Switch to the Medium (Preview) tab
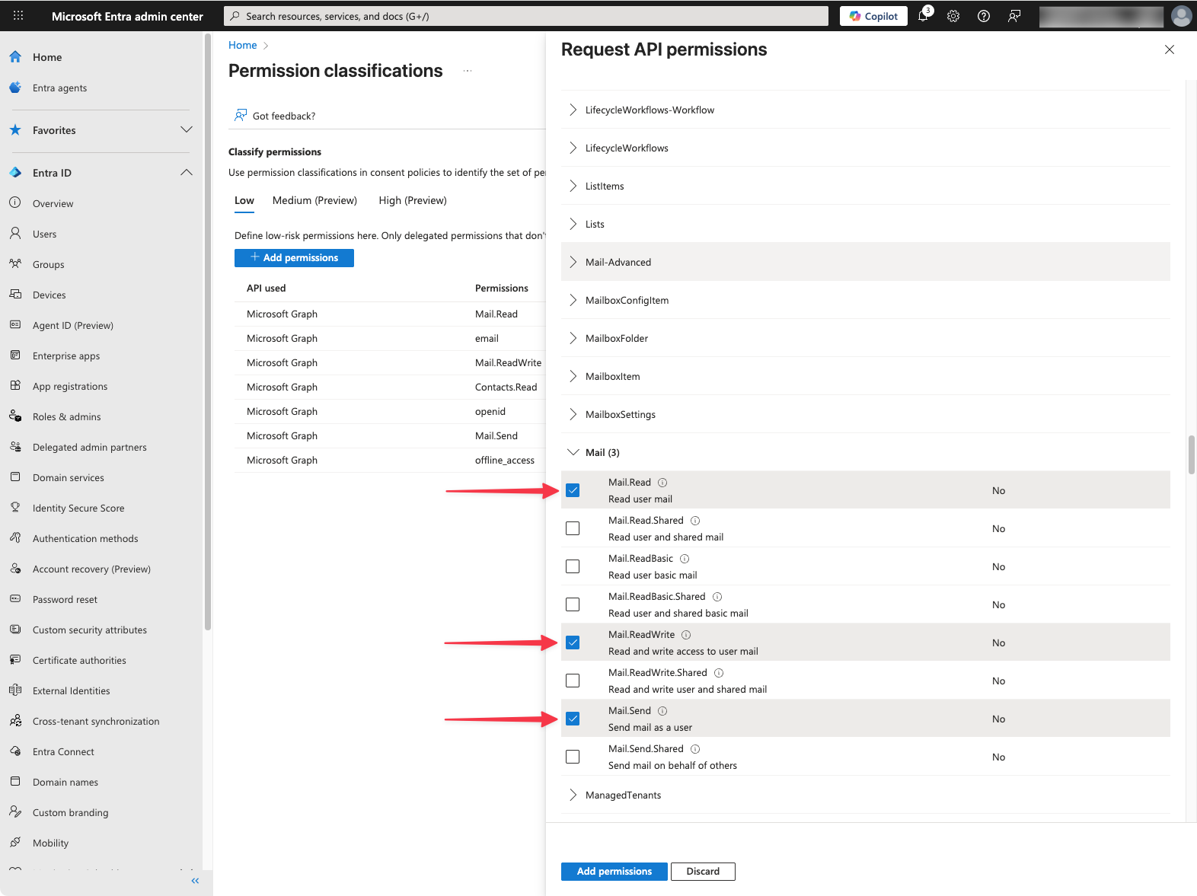 click(x=314, y=201)
